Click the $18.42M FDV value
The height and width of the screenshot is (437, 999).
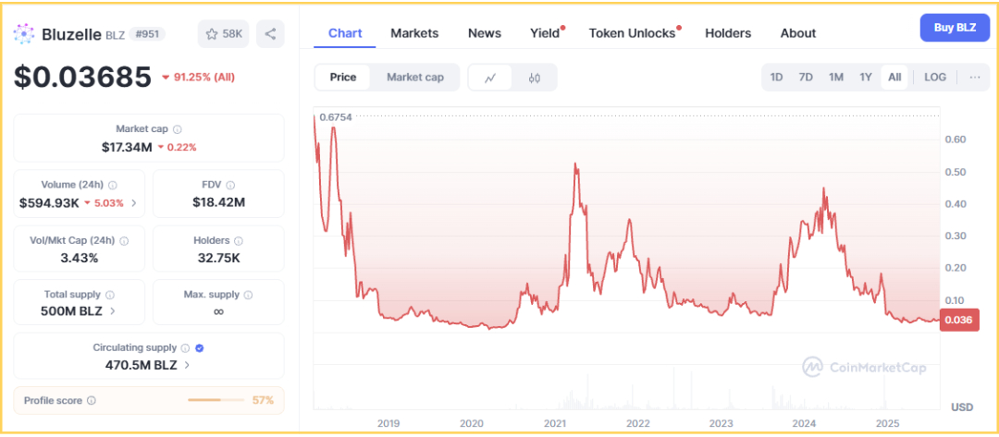218,203
